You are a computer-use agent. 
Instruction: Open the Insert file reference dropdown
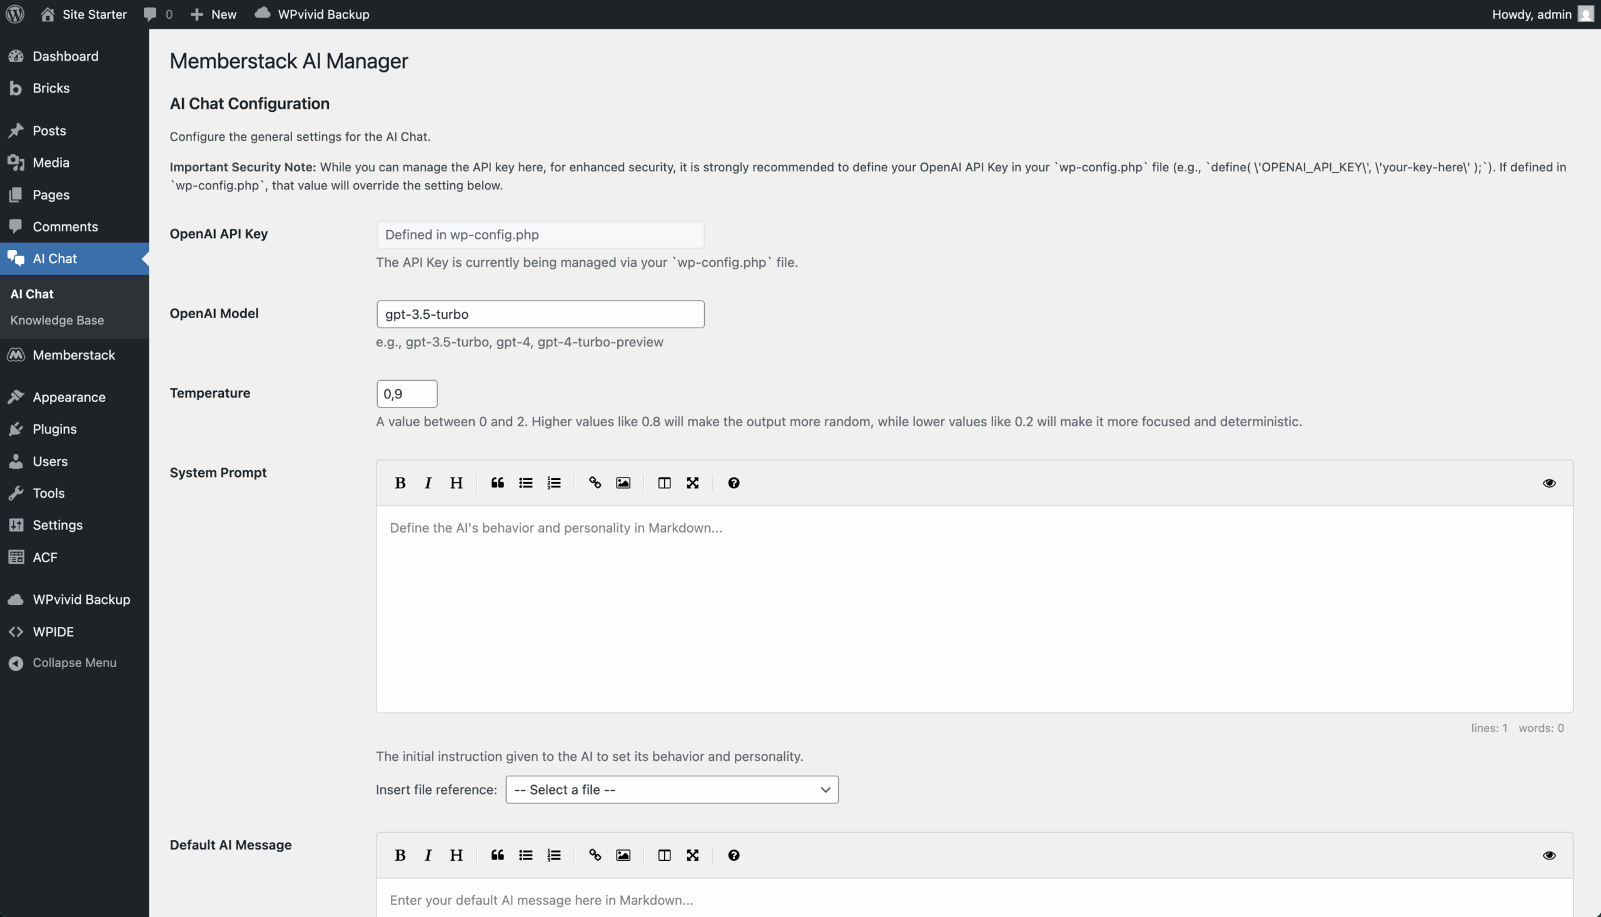(x=672, y=789)
